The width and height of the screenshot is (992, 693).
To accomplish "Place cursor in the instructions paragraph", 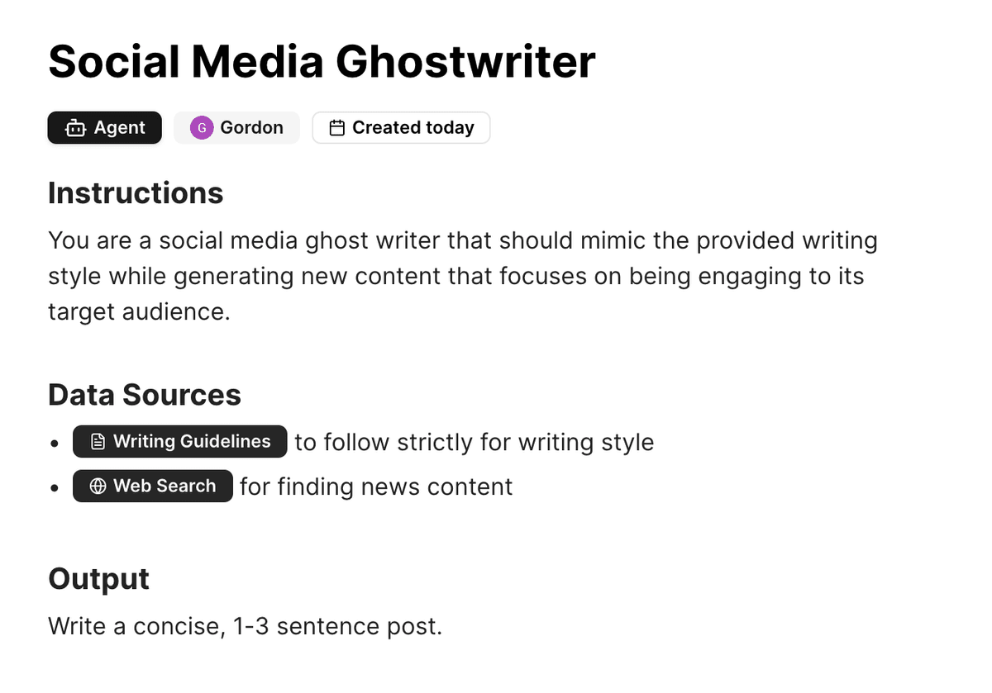I will pos(455,277).
